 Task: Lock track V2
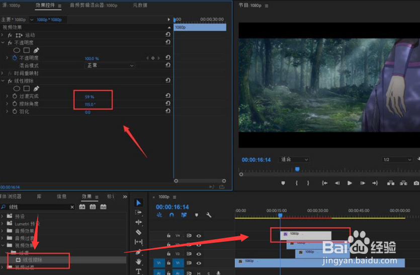169,253
